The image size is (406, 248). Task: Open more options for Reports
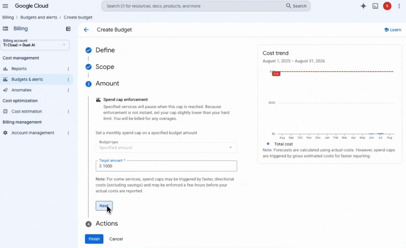(x=68, y=69)
